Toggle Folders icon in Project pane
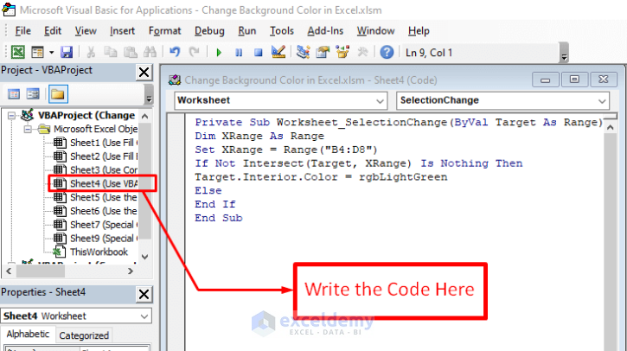The height and width of the screenshot is (351, 627). coord(58,94)
